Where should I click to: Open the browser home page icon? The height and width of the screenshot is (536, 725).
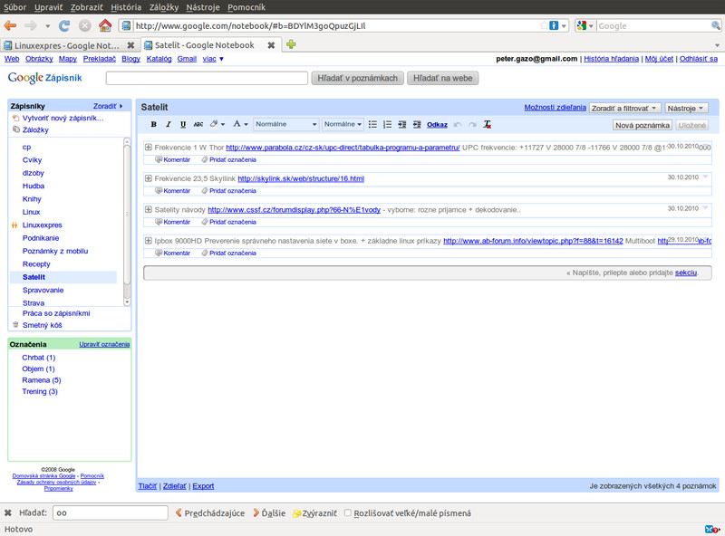pyautogui.click(x=105, y=25)
